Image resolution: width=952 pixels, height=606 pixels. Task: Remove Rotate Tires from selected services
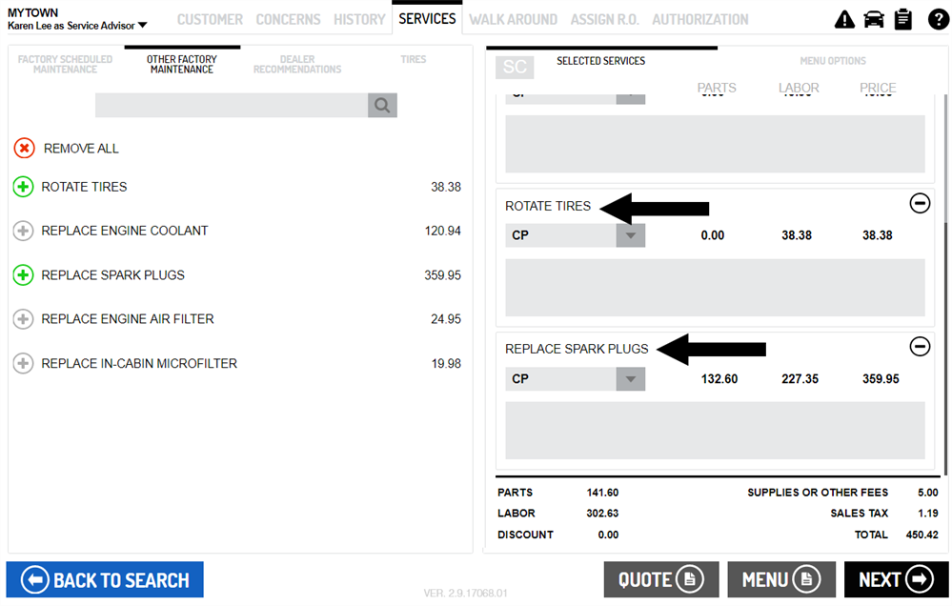coord(920,203)
